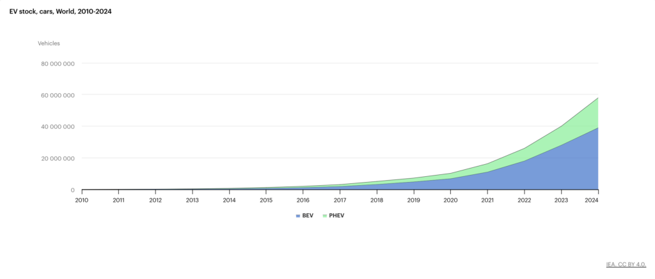Screen dimensions: 655x279
Task: Click the chart title EV stock, cars, World
Action: [x=60, y=11]
